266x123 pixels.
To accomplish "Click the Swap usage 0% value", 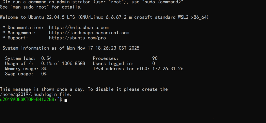I will (44, 74).
